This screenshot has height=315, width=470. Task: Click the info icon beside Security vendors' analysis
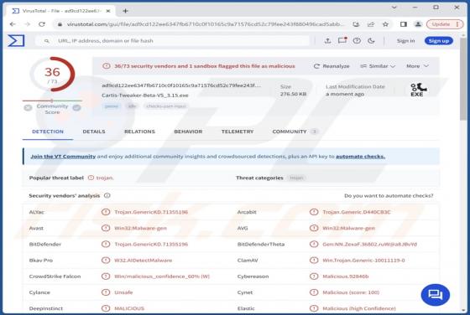coord(107,196)
